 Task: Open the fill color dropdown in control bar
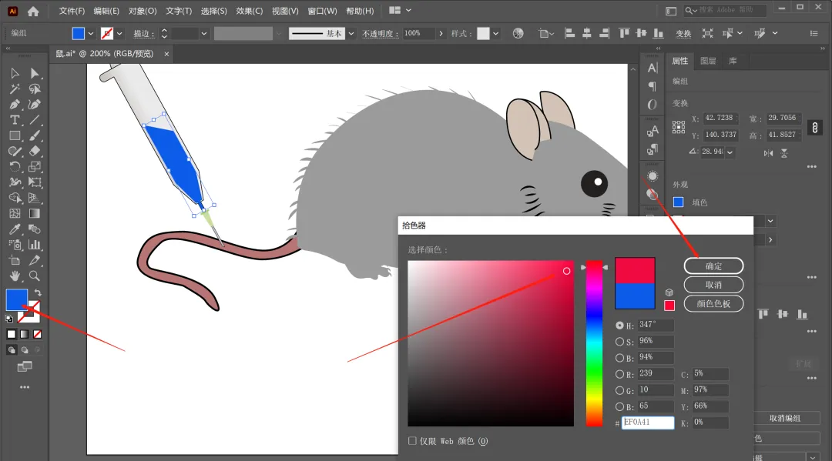(91, 34)
